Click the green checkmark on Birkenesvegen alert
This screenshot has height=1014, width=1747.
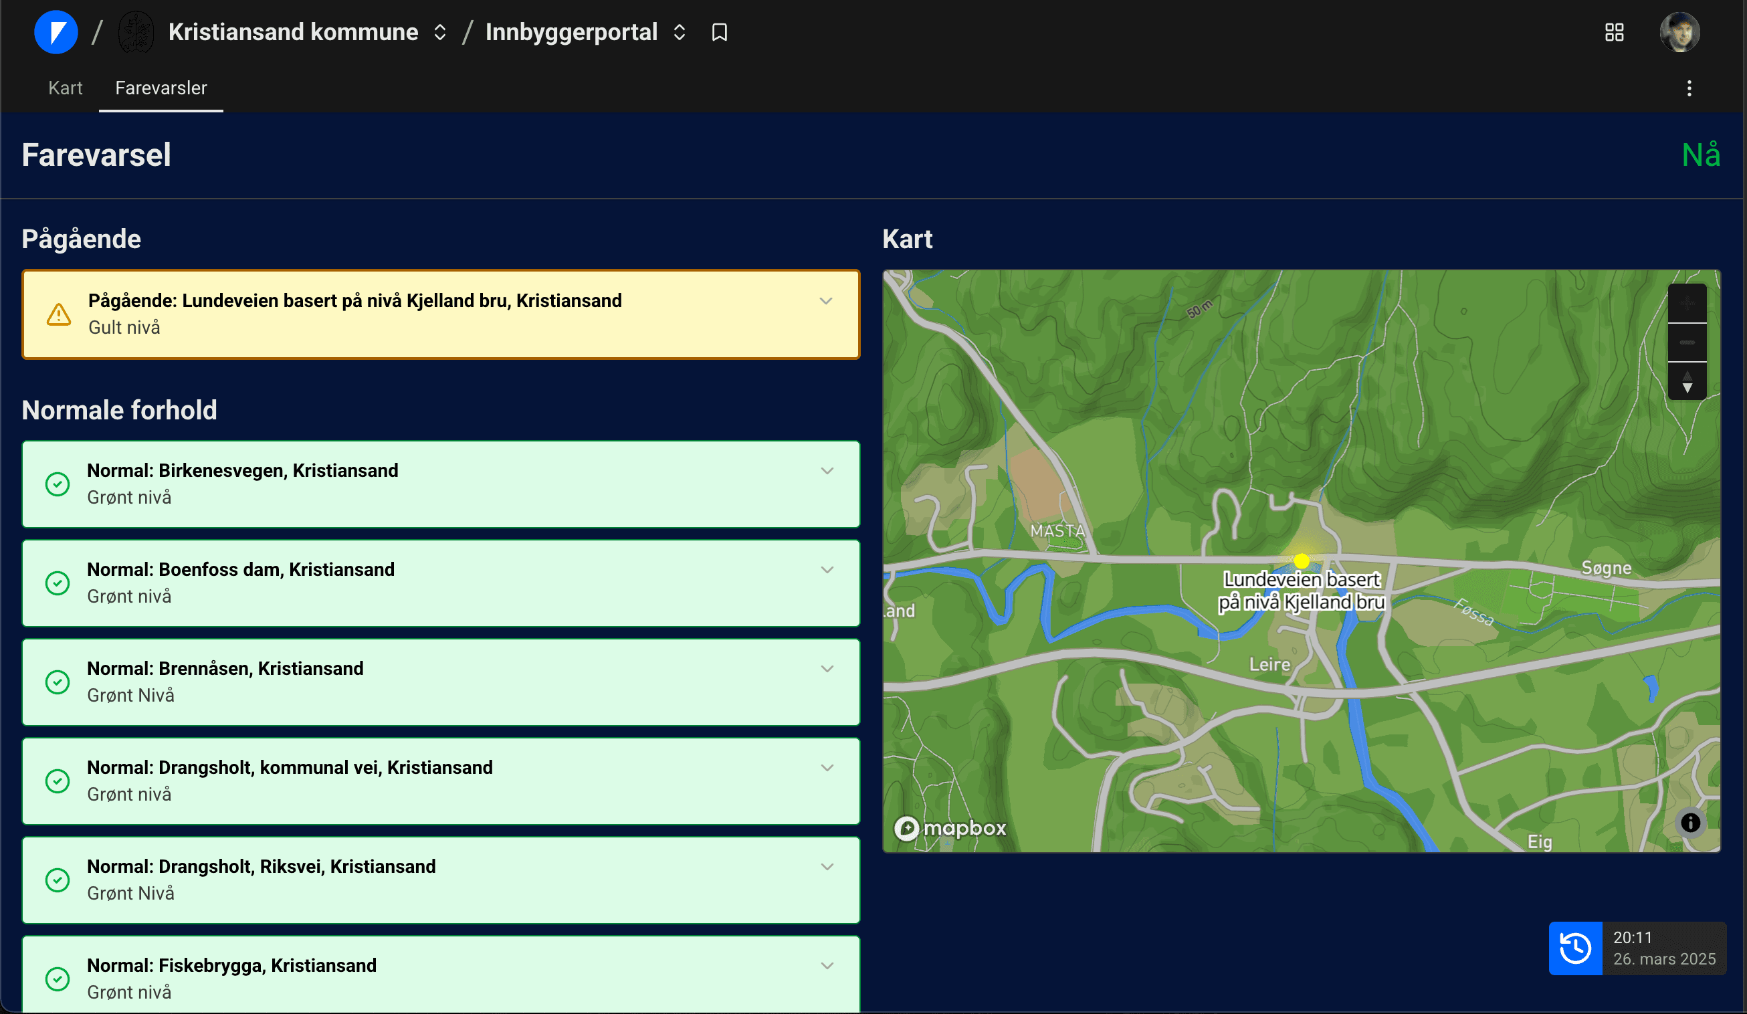[58, 484]
